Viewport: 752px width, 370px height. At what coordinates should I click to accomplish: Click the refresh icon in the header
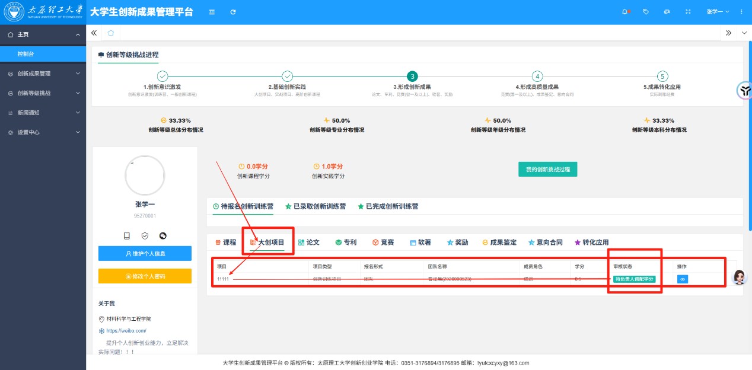[233, 12]
